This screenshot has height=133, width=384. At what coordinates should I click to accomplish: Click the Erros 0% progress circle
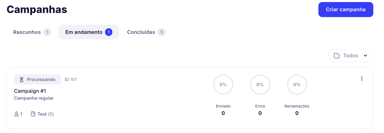(260, 85)
